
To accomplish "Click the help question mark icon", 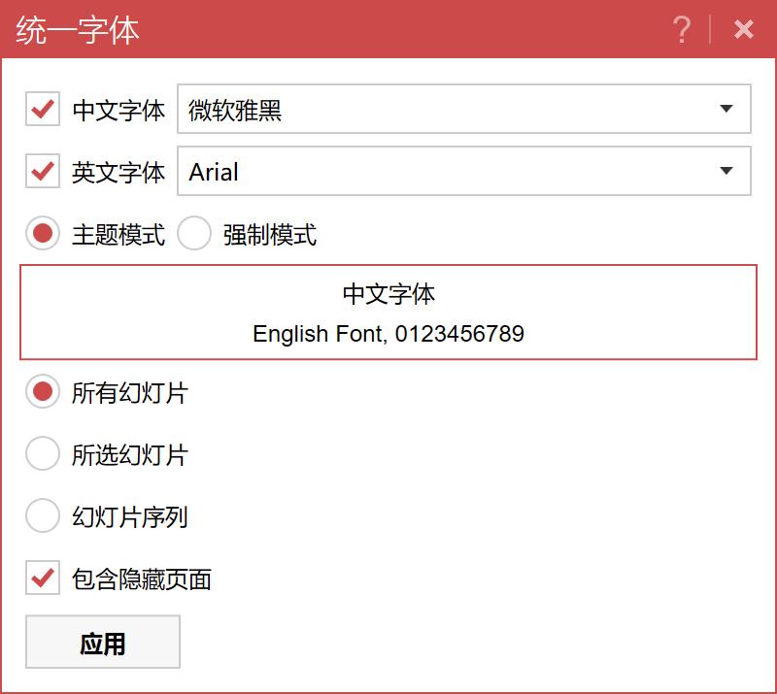I will 682,30.
